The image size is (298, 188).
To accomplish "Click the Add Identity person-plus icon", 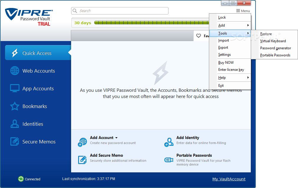I will coord(169,142).
